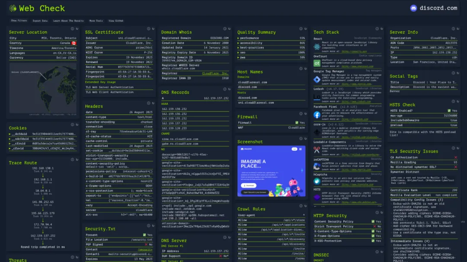Expand the seo score row

click(x=271, y=52)
